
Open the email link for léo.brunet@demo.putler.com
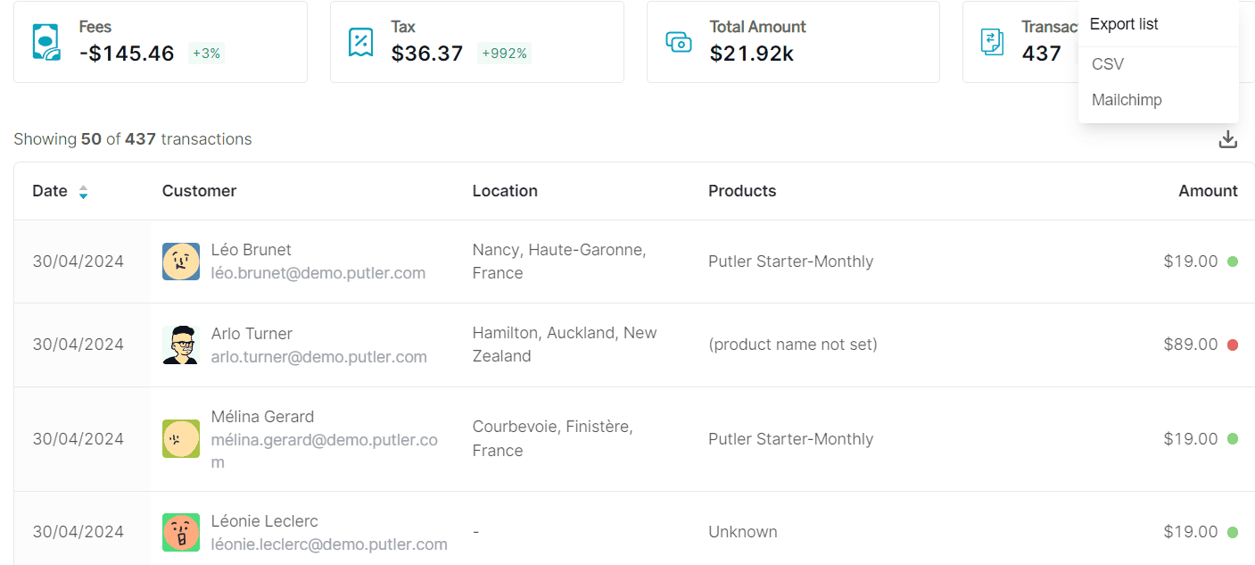(x=319, y=273)
